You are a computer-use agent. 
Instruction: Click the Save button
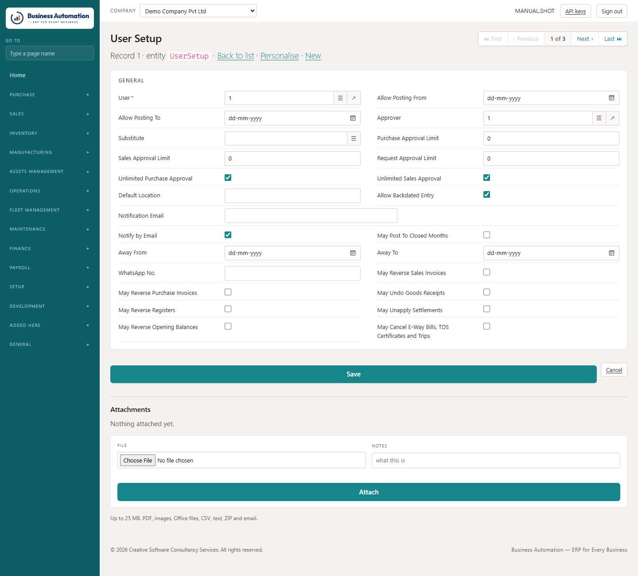[x=354, y=374]
